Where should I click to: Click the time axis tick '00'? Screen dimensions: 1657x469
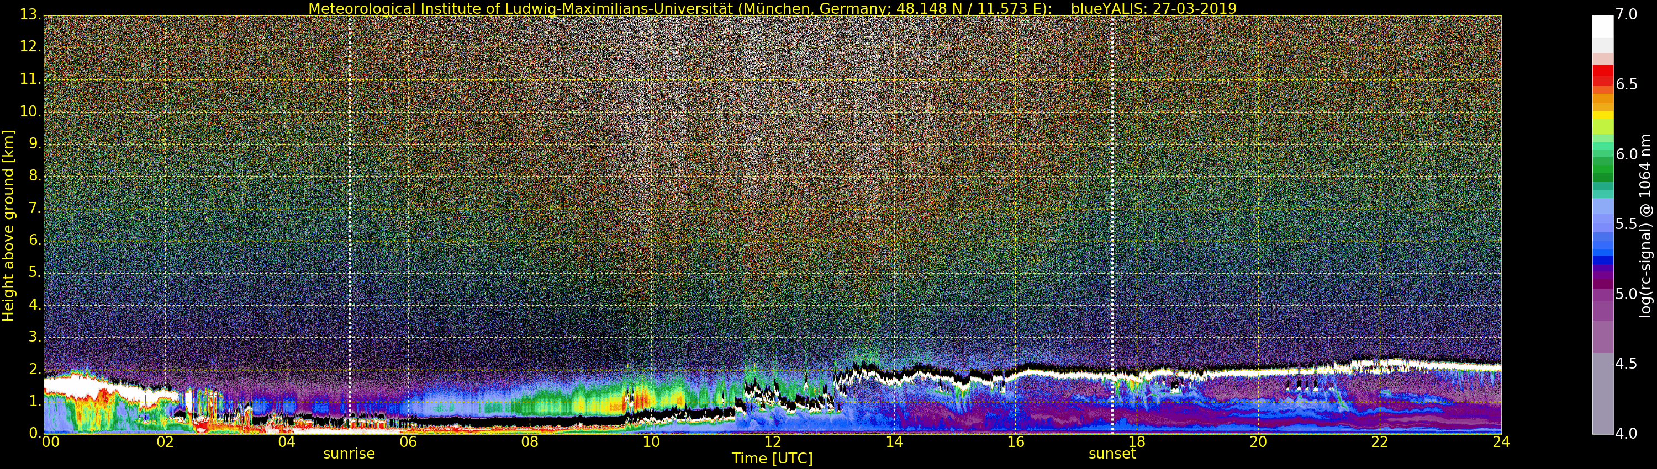50,442
